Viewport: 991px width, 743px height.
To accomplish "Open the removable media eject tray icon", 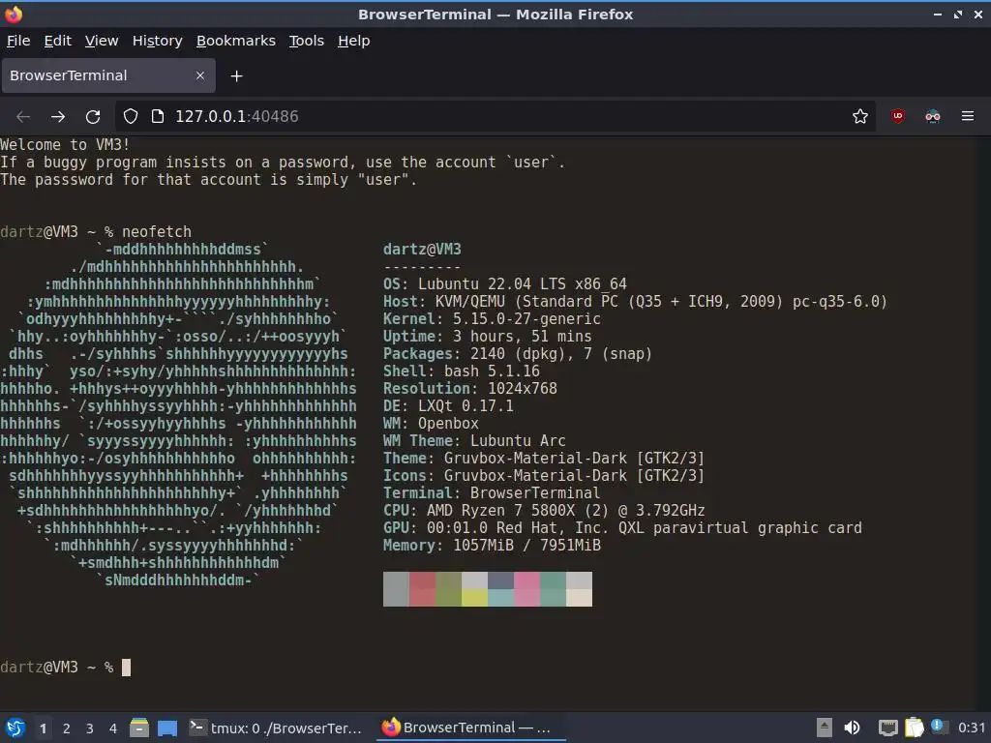I will click(824, 728).
